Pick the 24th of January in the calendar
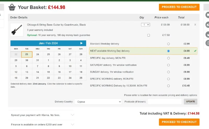Screen dimensions: 209x129 (x=38, y=54)
